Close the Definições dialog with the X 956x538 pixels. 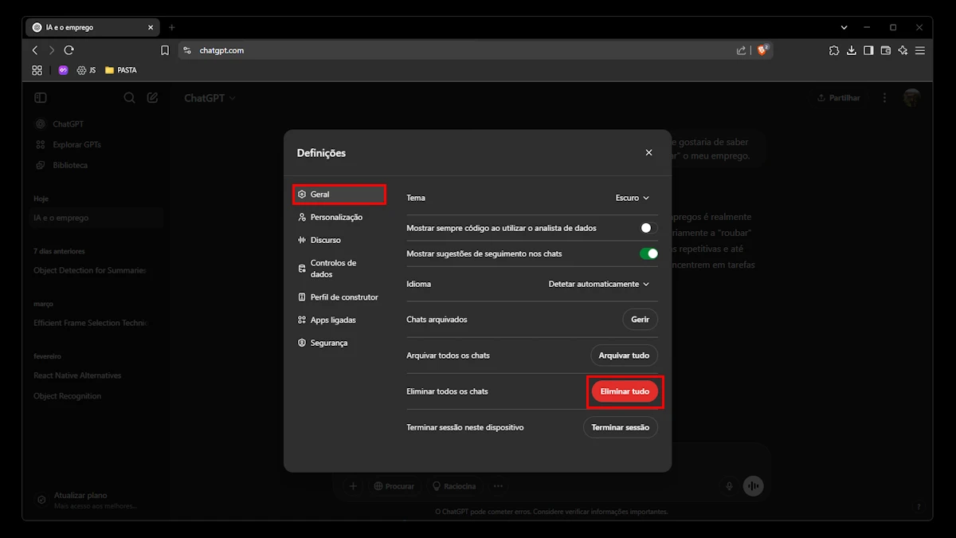(648, 153)
